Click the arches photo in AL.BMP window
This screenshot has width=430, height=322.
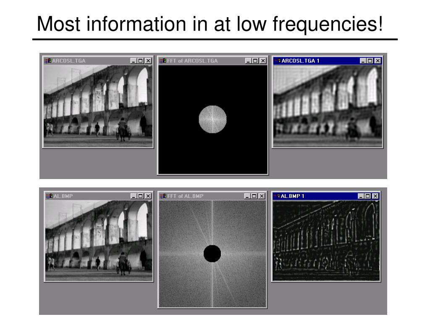[99, 240]
